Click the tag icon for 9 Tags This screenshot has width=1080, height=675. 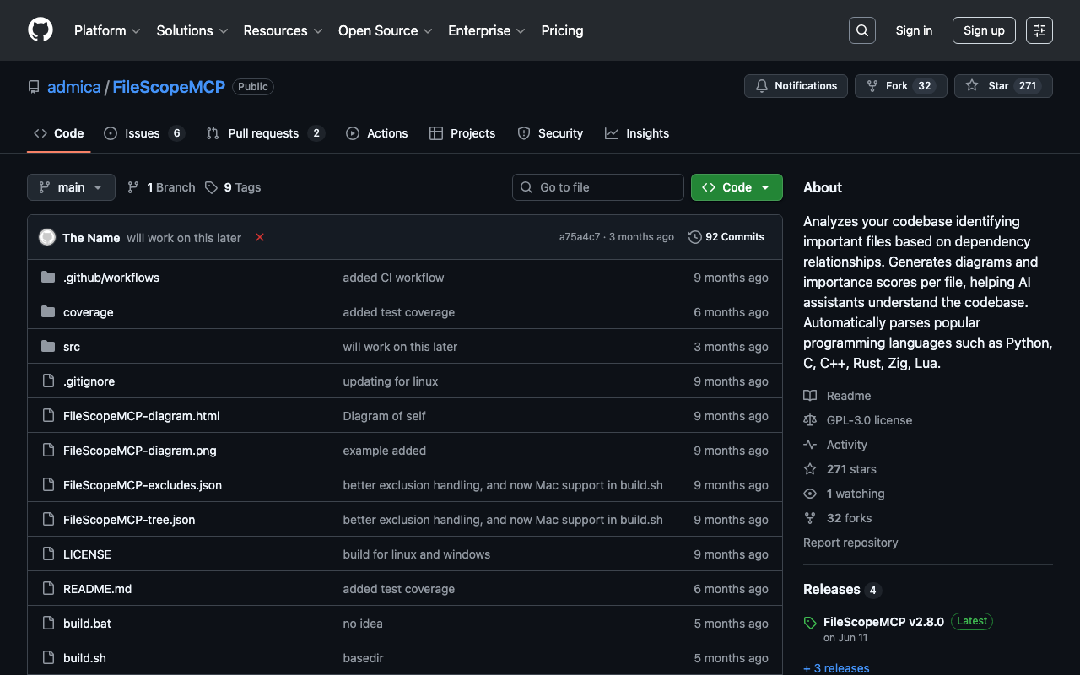pyautogui.click(x=211, y=187)
